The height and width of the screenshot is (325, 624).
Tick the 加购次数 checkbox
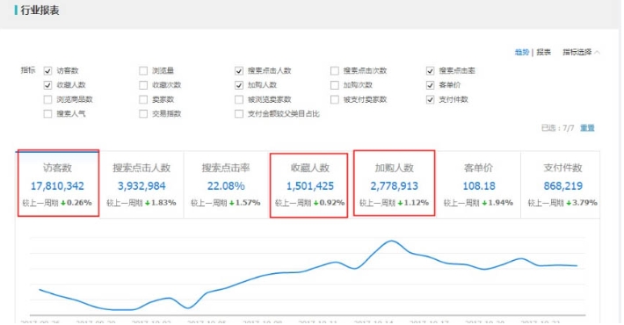(x=335, y=85)
